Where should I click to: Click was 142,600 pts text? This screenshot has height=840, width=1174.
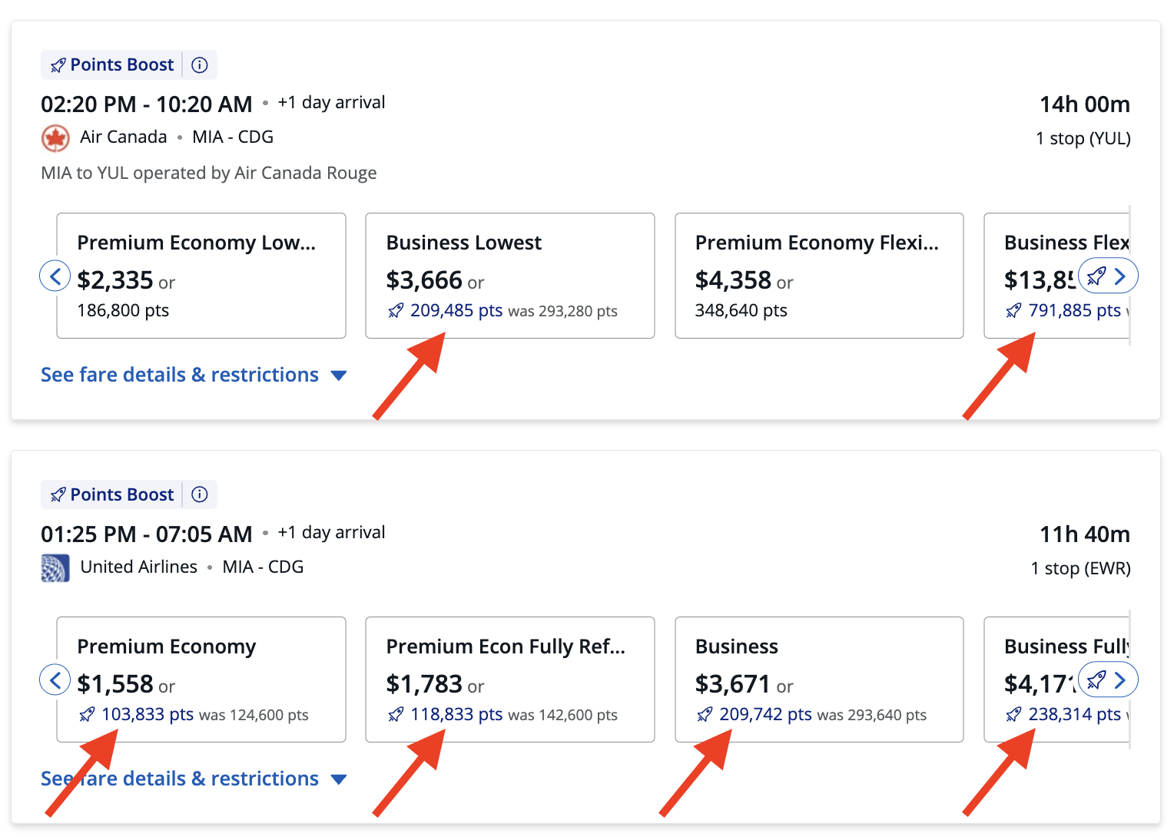coord(563,715)
